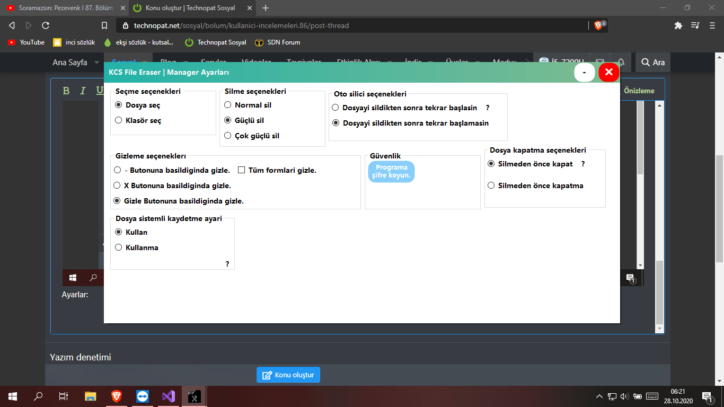Choose "Normal sil" deletion mode
Screen dimensions: 724x407
click(x=248, y=105)
